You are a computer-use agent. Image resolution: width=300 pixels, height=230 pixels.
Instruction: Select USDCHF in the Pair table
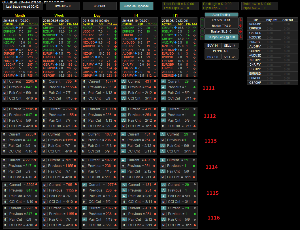[x=256, y=24]
